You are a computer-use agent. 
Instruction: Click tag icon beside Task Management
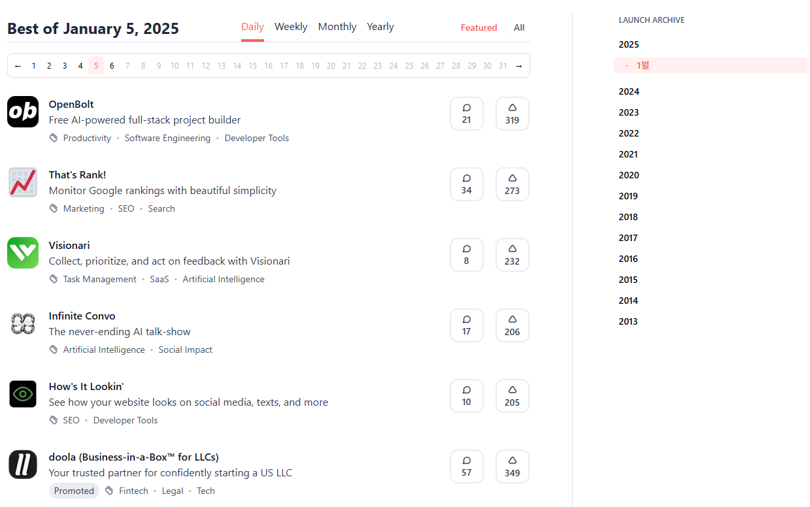coord(54,279)
